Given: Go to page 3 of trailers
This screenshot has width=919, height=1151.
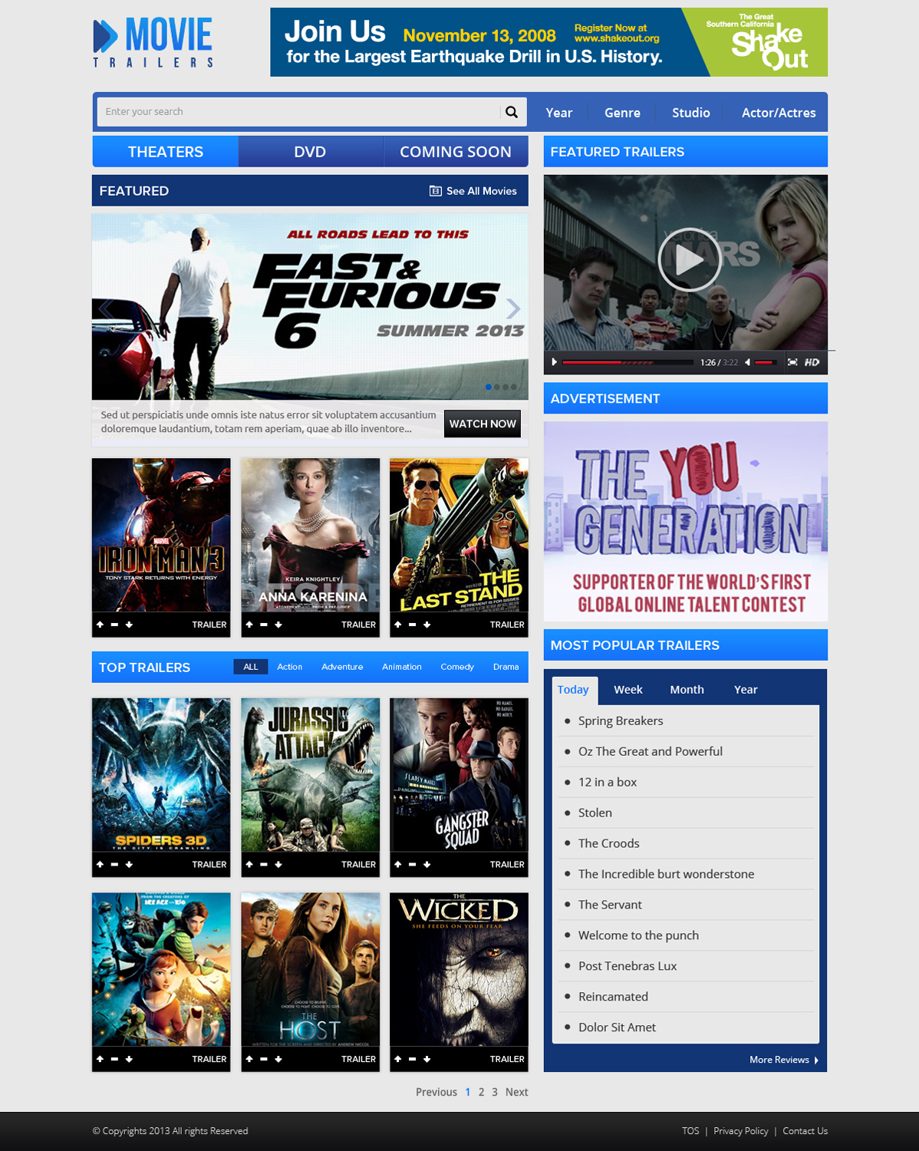Looking at the screenshot, I should coord(495,1092).
